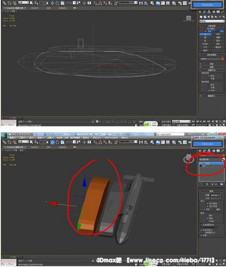Click blue 退出孤立模式 button in bottom screenshot

point(208,144)
